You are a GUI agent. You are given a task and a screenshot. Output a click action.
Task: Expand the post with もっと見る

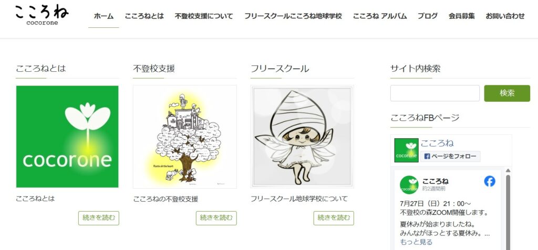pyautogui.click(x=416, y=242)
